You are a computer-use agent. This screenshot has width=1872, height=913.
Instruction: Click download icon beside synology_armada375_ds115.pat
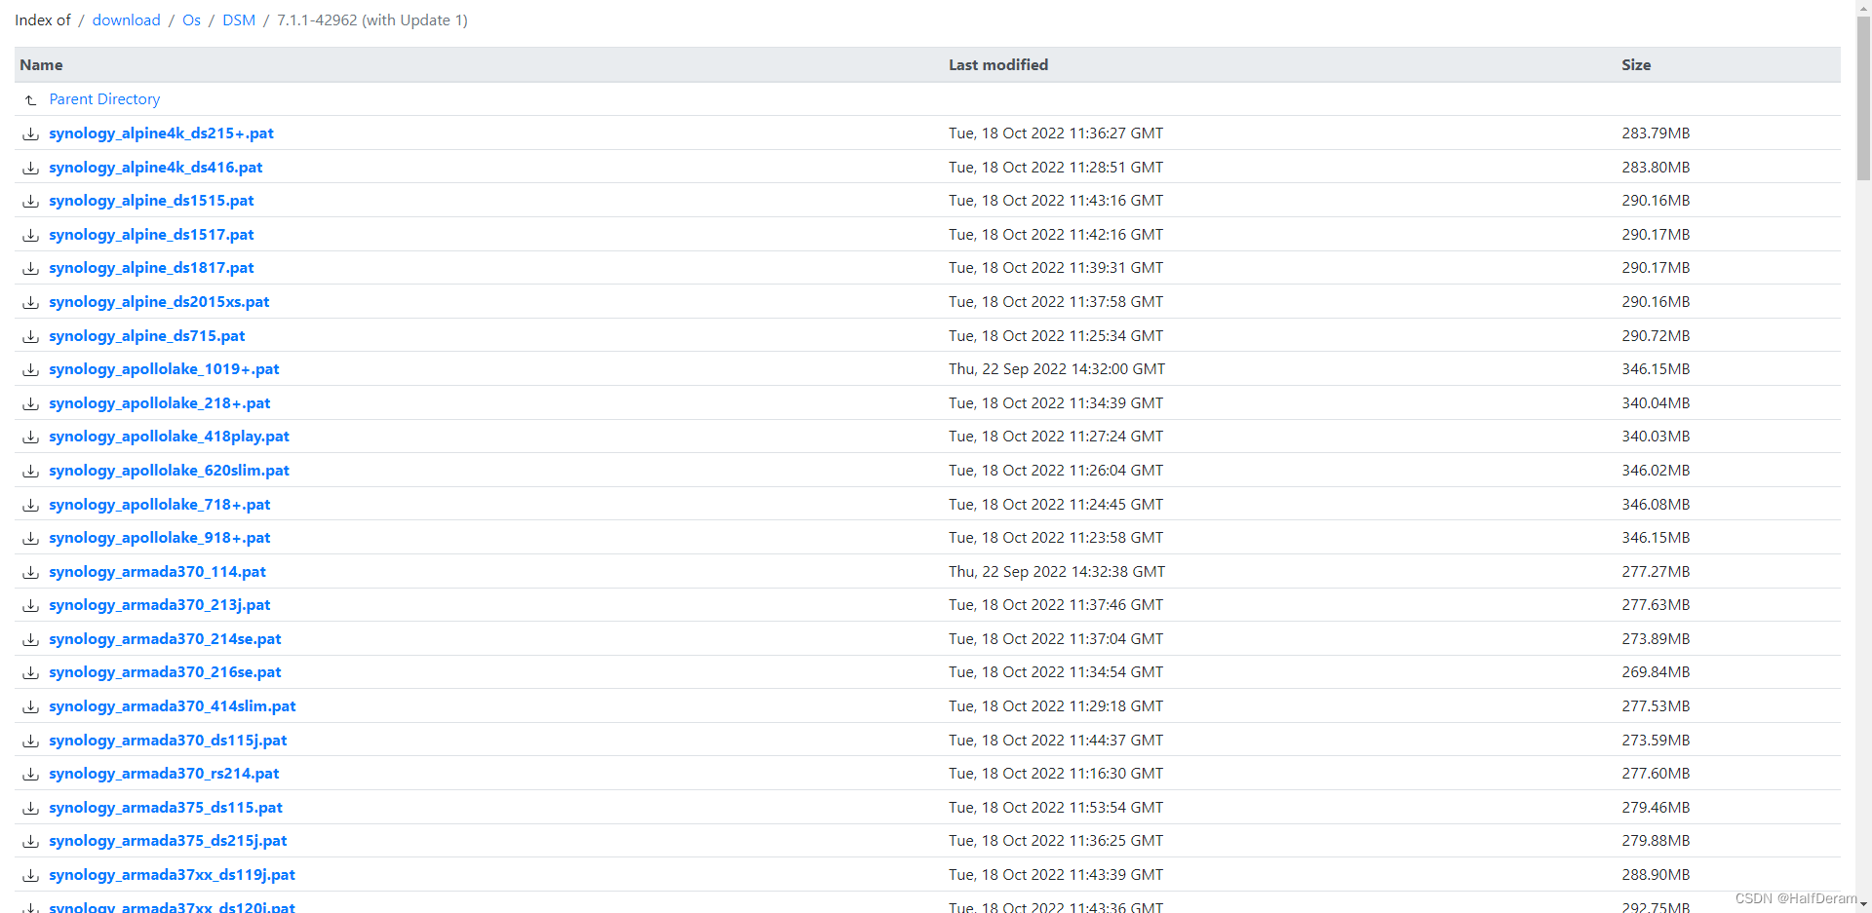[x=31, y=808]
